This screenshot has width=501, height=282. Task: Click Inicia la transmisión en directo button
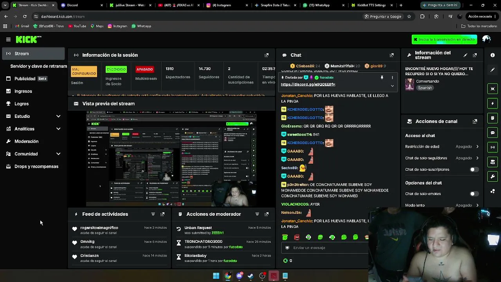tap(444, 40)
